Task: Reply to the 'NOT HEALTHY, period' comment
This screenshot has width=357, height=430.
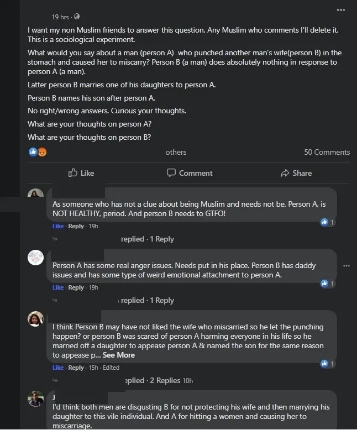Action: [76, 226]
